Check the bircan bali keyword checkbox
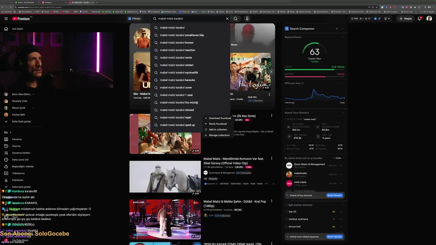436x245 pixels. (x=286, y=227)
